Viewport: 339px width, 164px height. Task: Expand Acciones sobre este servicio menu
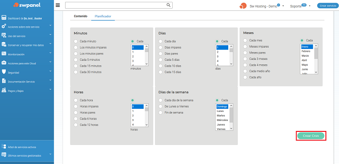point(50,25)
